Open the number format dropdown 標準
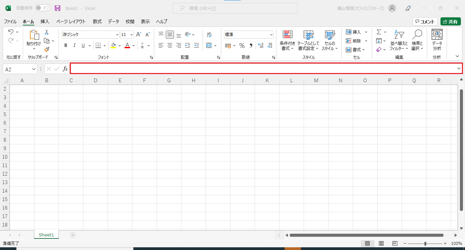Screen dimensions: 465x250 pos(271,35)
